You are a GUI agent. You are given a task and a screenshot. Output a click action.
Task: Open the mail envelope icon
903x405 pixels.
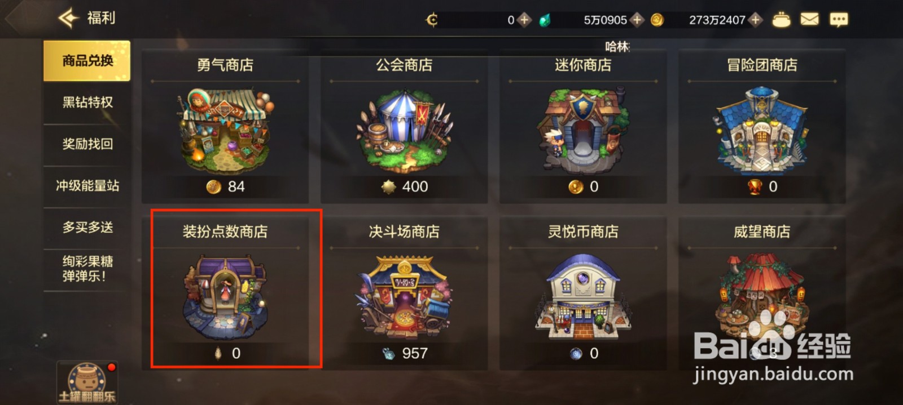(x=809, y=20)
